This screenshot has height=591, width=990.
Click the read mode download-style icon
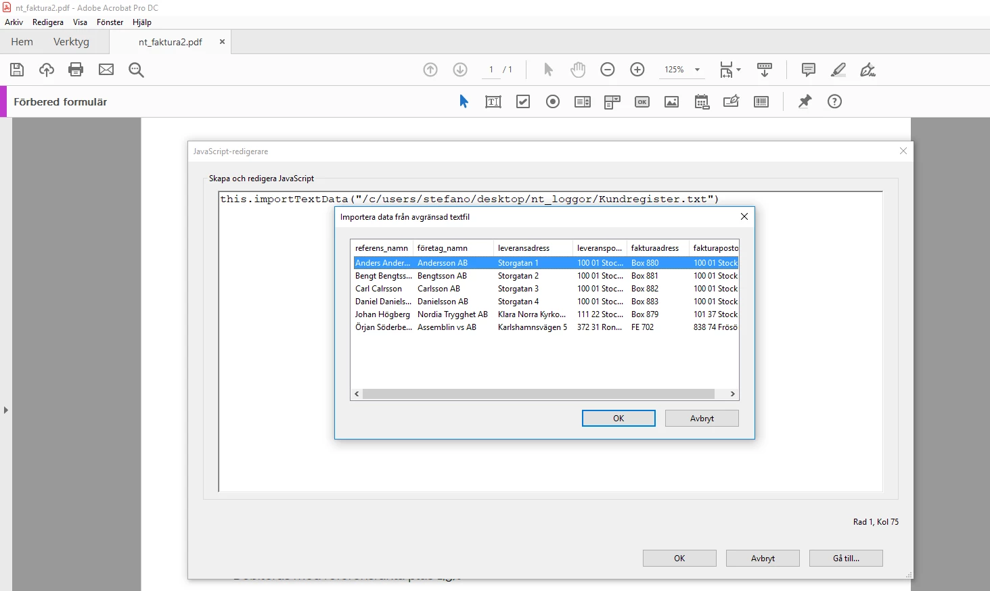coord(765,70)
